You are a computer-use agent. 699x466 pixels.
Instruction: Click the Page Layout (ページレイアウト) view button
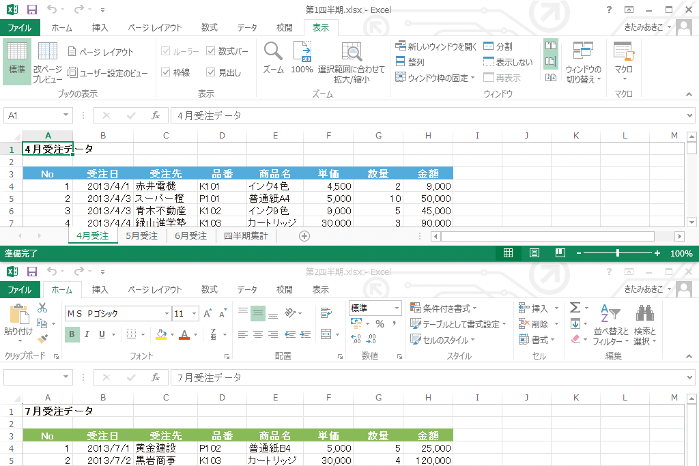tap(101, 52)
